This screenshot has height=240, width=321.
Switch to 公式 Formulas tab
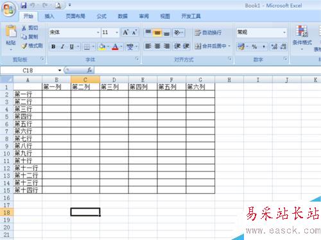click(x=101, y=16)
